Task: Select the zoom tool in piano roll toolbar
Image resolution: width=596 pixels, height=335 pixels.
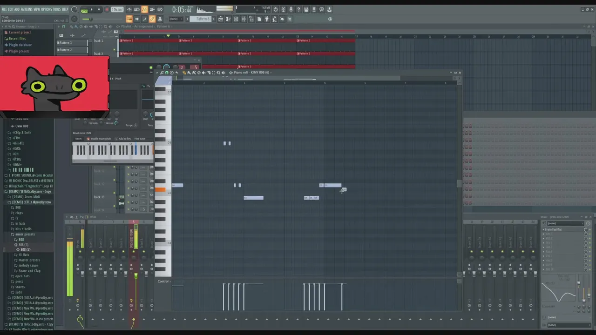Action: [218, 73]
